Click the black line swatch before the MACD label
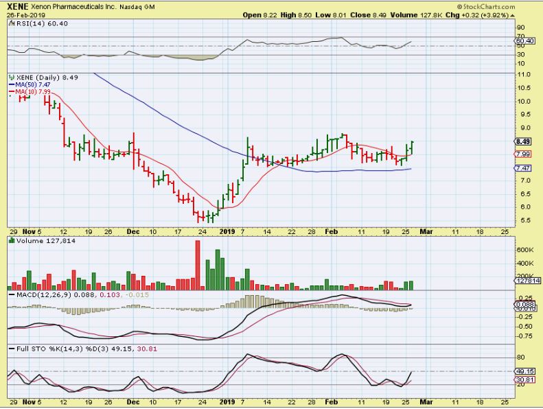 coord(12,294)
